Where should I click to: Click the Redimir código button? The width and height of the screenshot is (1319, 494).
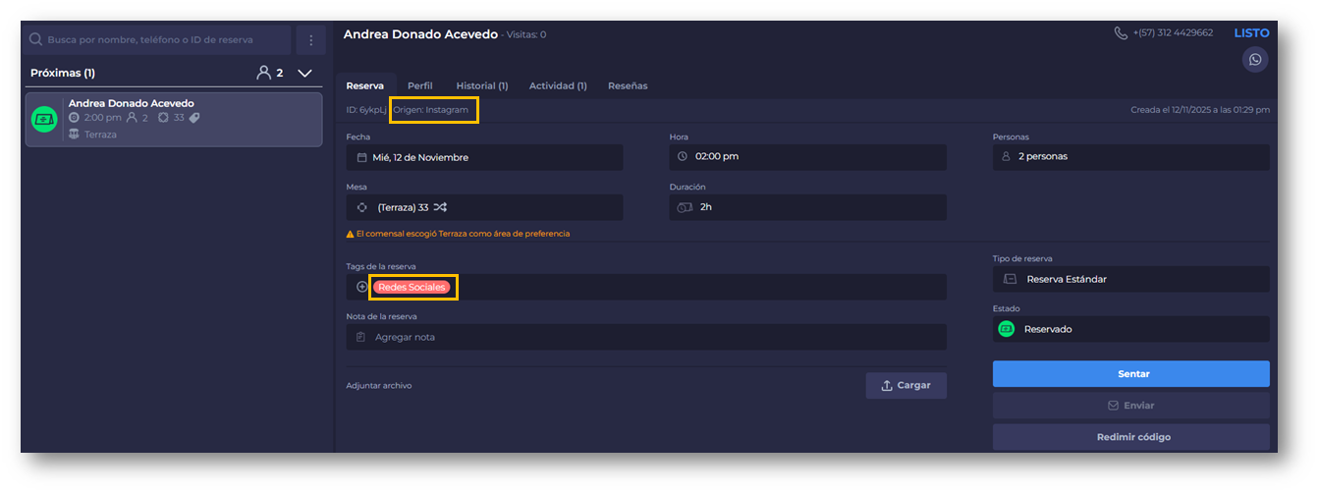pos(1130,436)
